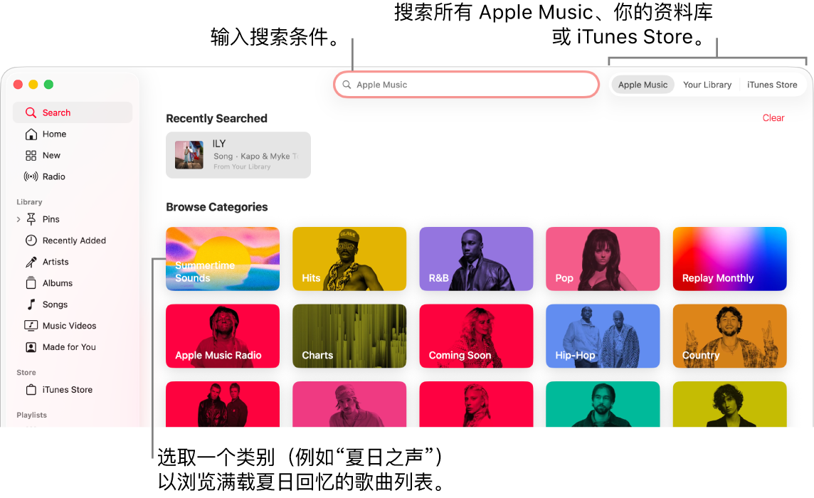Open the Coming Soon tile
The width and height of the screenshot is (814, 498).
coord(476,336)
